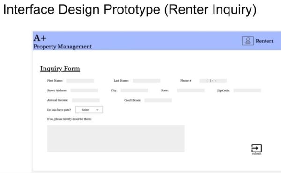Focus the State input field
This screenshot has height=173, width=281.
click(191, 90)
